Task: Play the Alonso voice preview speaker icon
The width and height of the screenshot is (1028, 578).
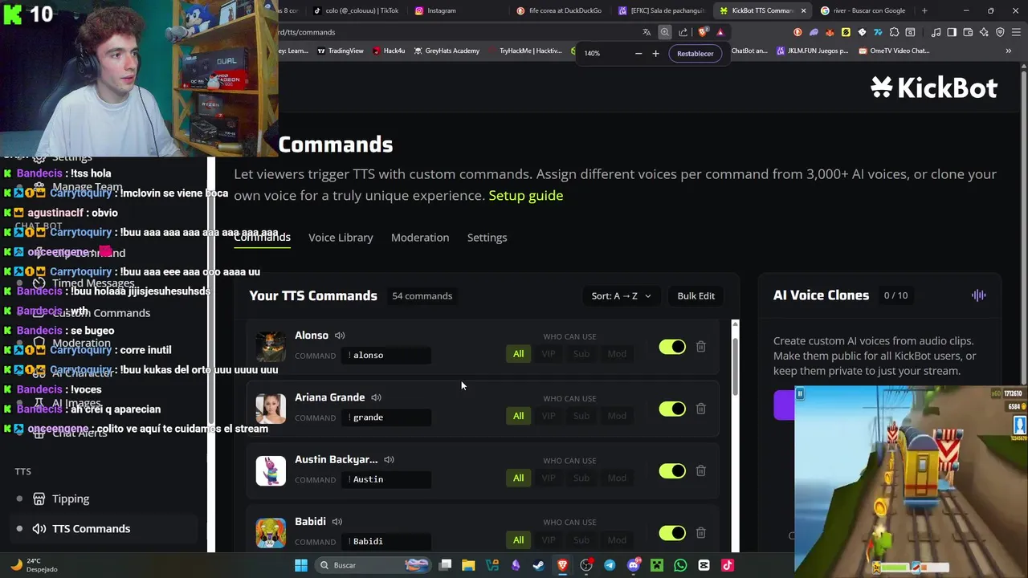Action: pos(340,336)
